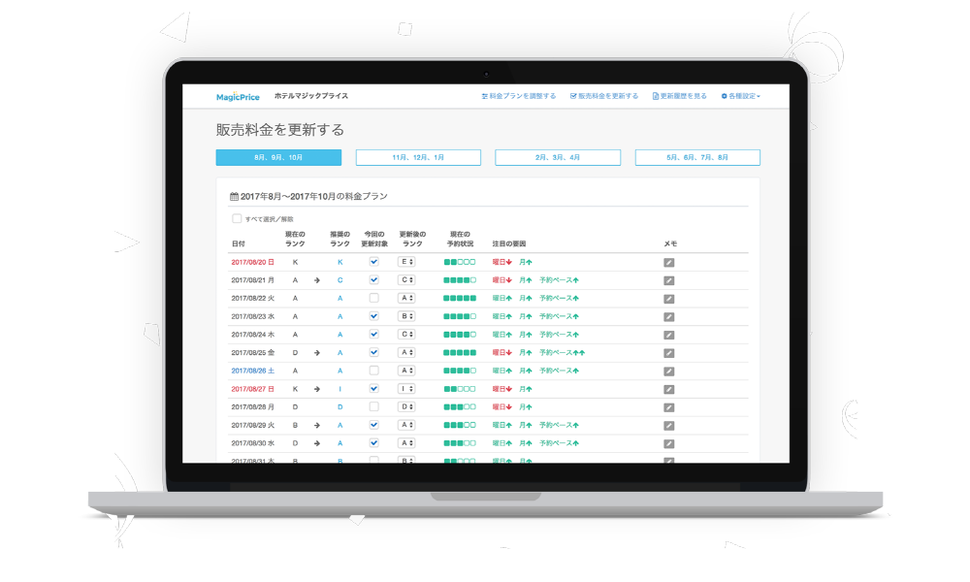Uncheck update target for 2017/08/24

(x=373, y=334)
